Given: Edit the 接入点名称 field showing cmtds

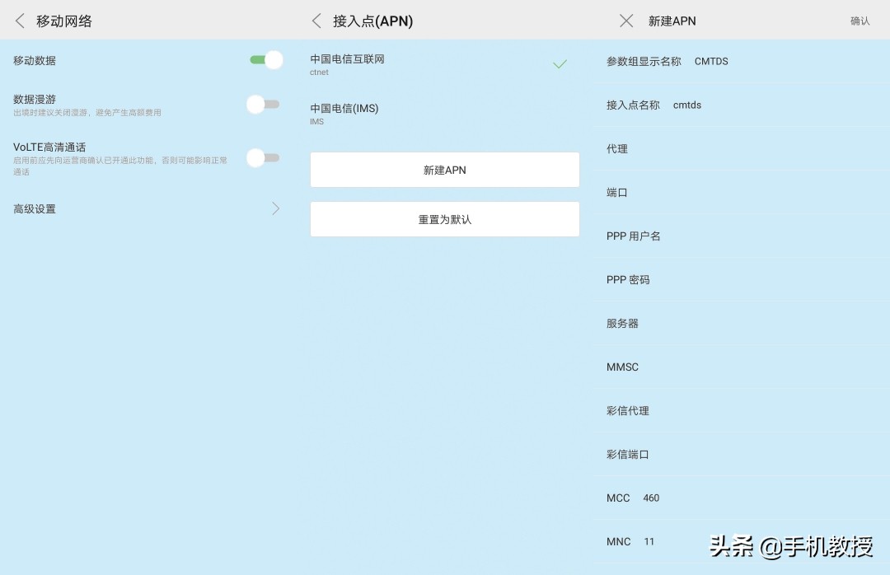Looking at the screenshot, I should pyautogui.click(x=742, y=105).
